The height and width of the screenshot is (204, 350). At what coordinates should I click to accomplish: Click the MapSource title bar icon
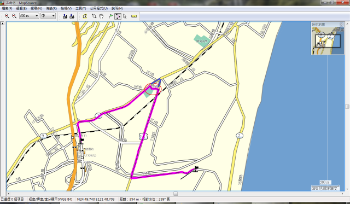2,3
